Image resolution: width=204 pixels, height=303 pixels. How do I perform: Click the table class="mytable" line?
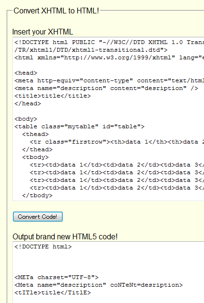point(79,126)
